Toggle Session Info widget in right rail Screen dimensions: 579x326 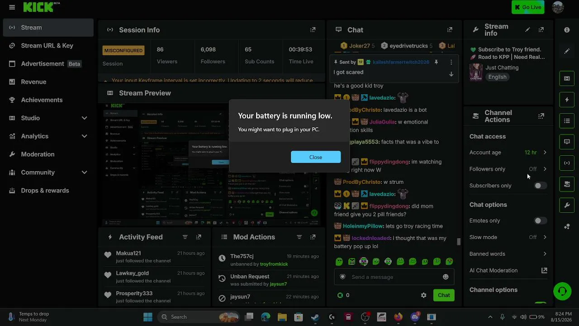[567, 163]
